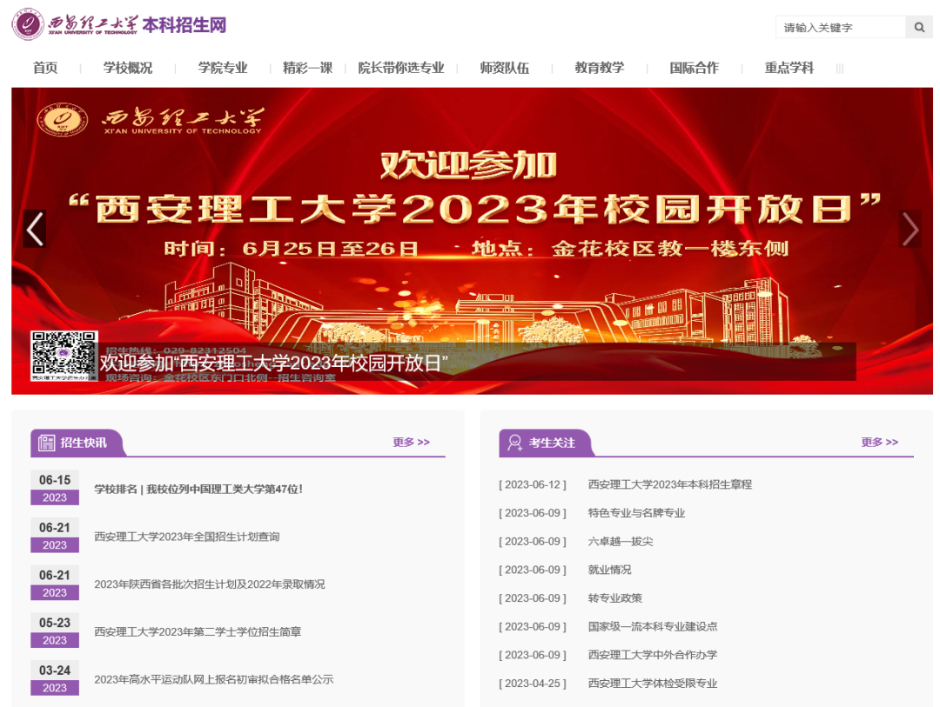Open 2023年全国招生计划查询 link
The image size is (940, 707).
point(187,537)
